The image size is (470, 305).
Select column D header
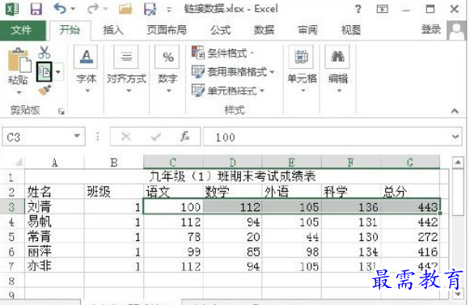tap(232, 163)
